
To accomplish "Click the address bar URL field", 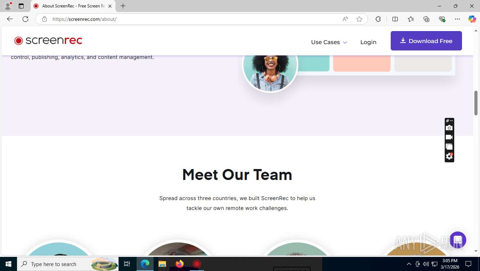I will [x=194, y=19].
